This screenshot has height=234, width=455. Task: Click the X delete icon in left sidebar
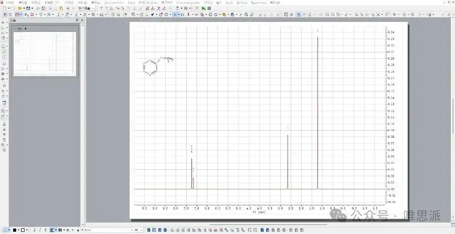coord(3,74)
